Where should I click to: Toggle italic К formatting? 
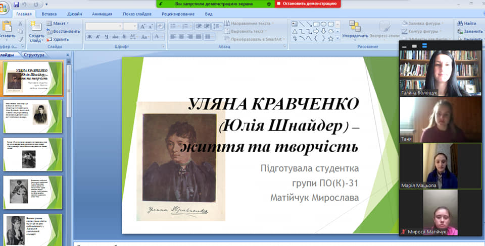coord(98,37)
